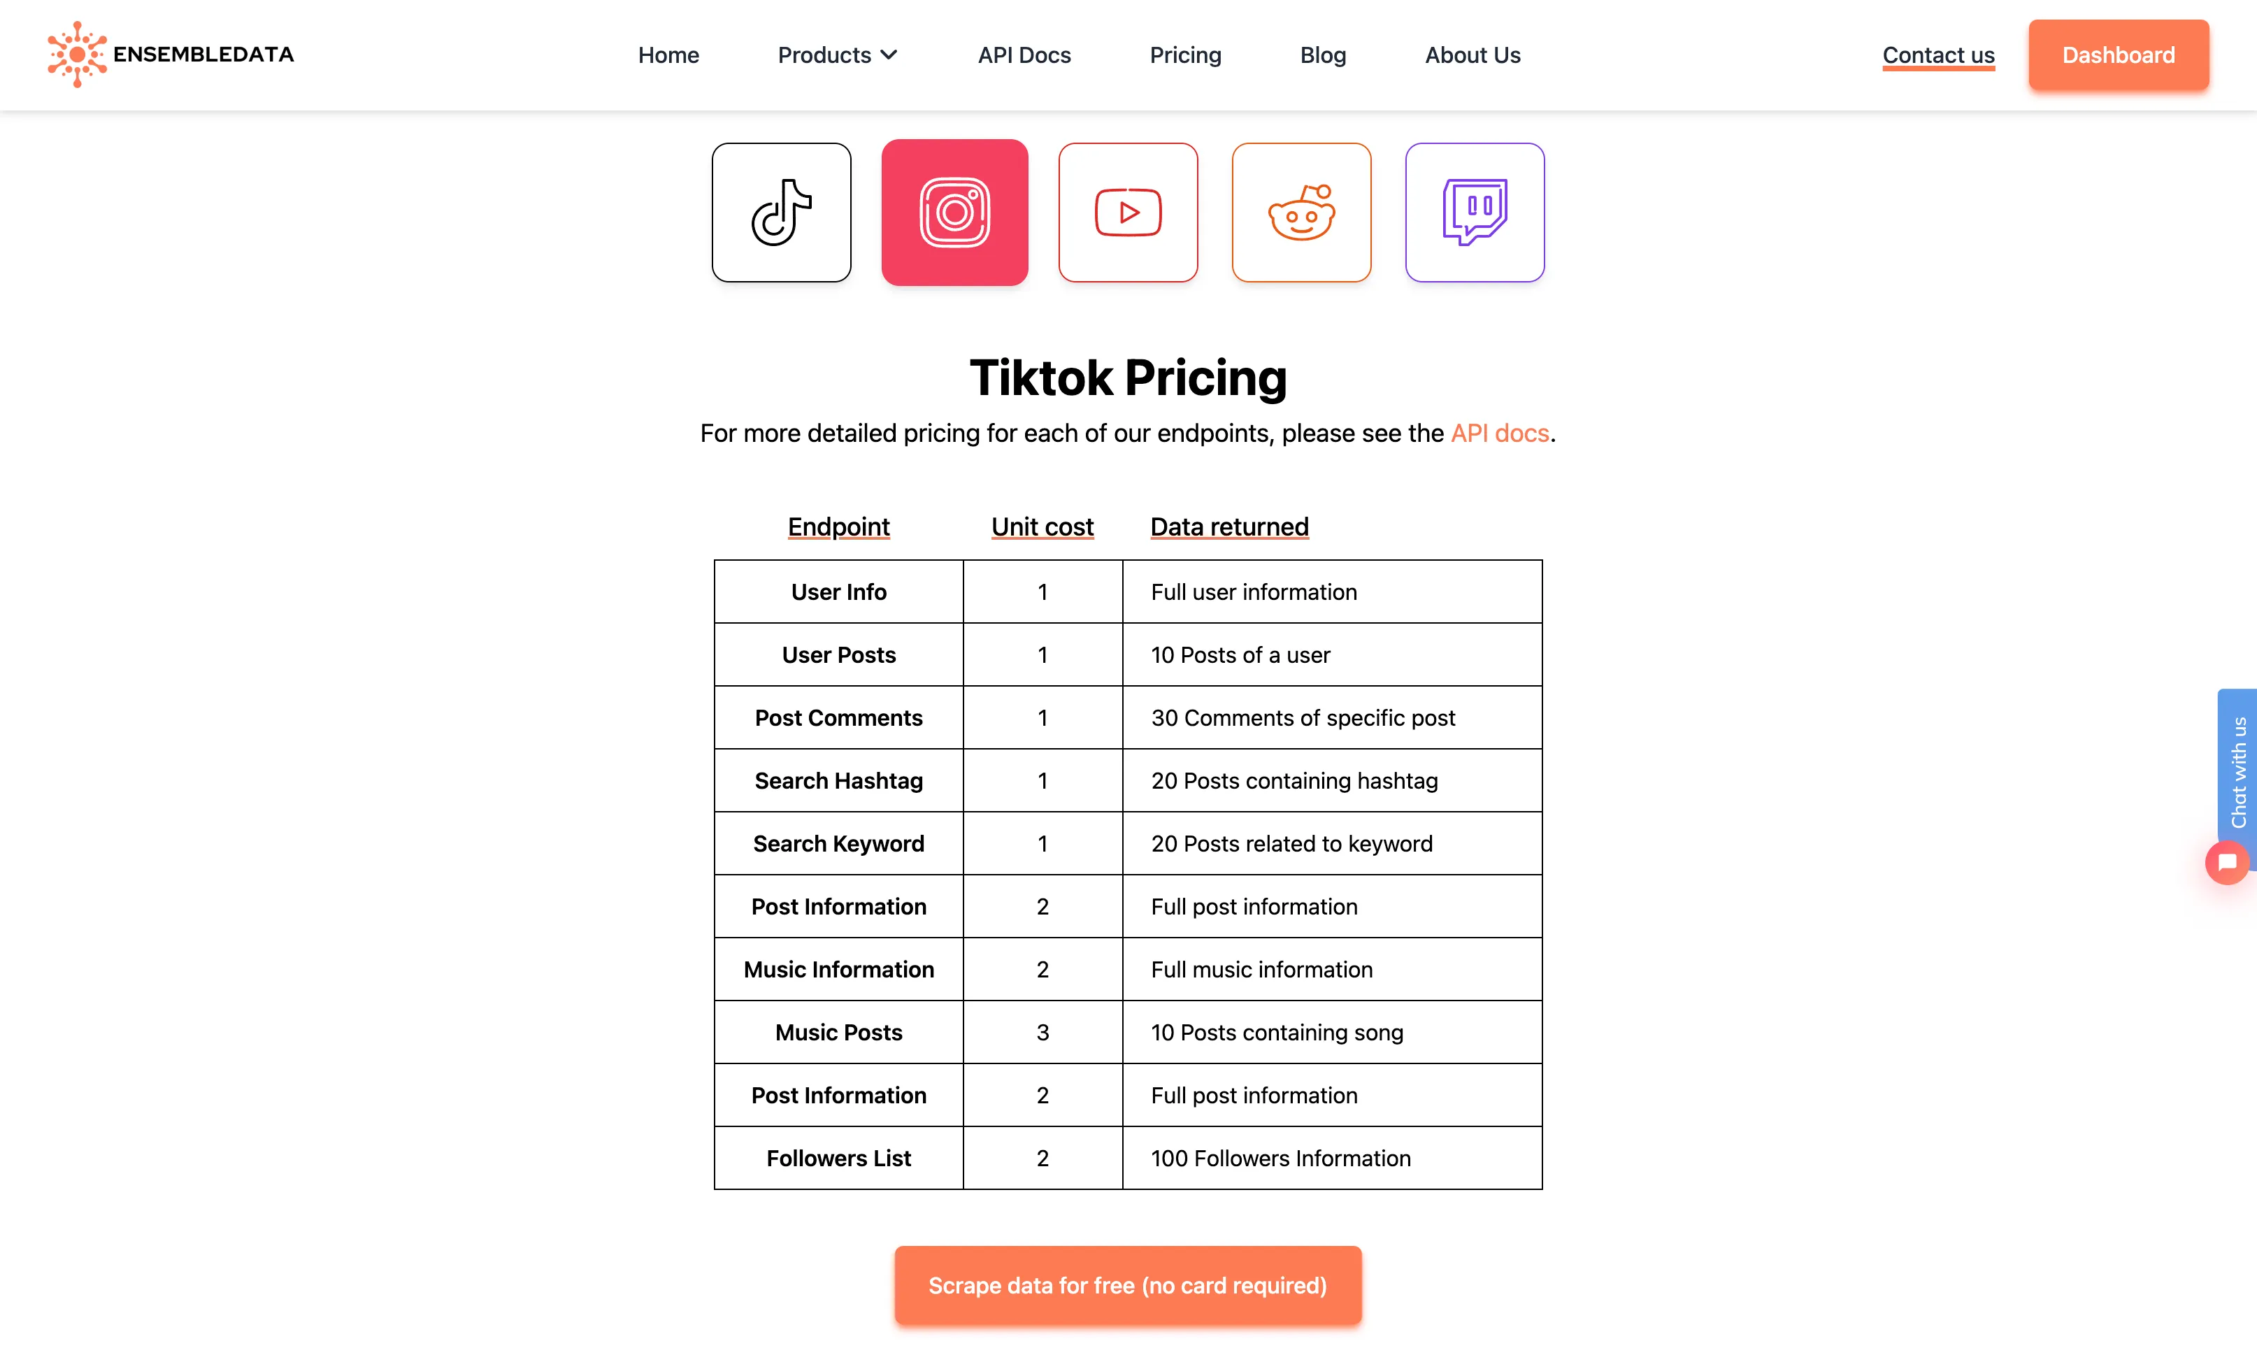Select the Reddit platform icon

(1303, 211)
